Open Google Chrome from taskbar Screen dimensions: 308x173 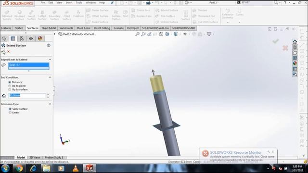(x=19, y=168)
